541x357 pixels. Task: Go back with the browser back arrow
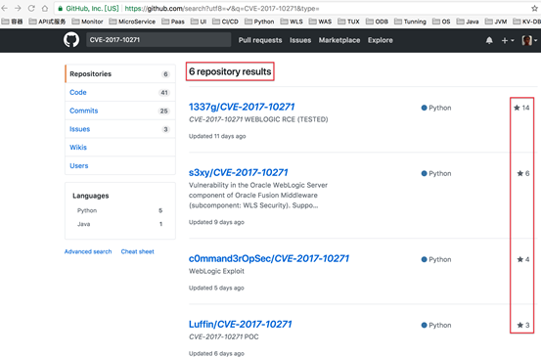[5, 8]
